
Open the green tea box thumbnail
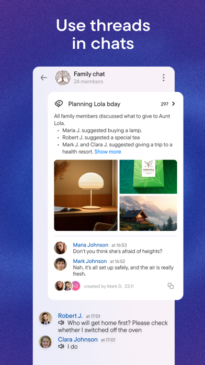[x=149, y=177]
